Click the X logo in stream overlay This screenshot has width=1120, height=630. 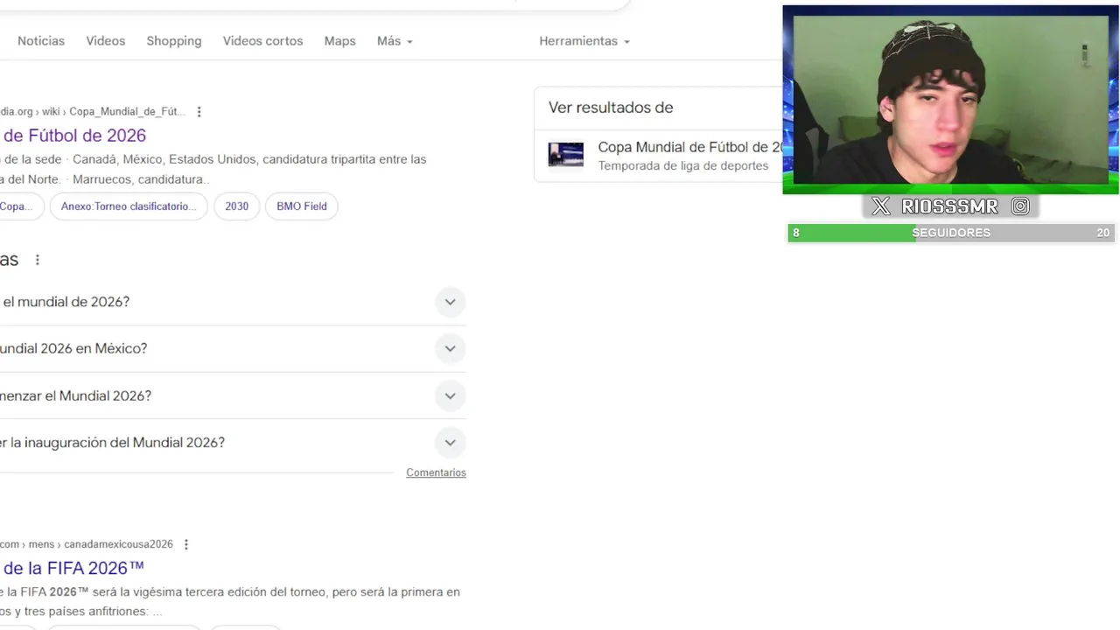[881, 206]
